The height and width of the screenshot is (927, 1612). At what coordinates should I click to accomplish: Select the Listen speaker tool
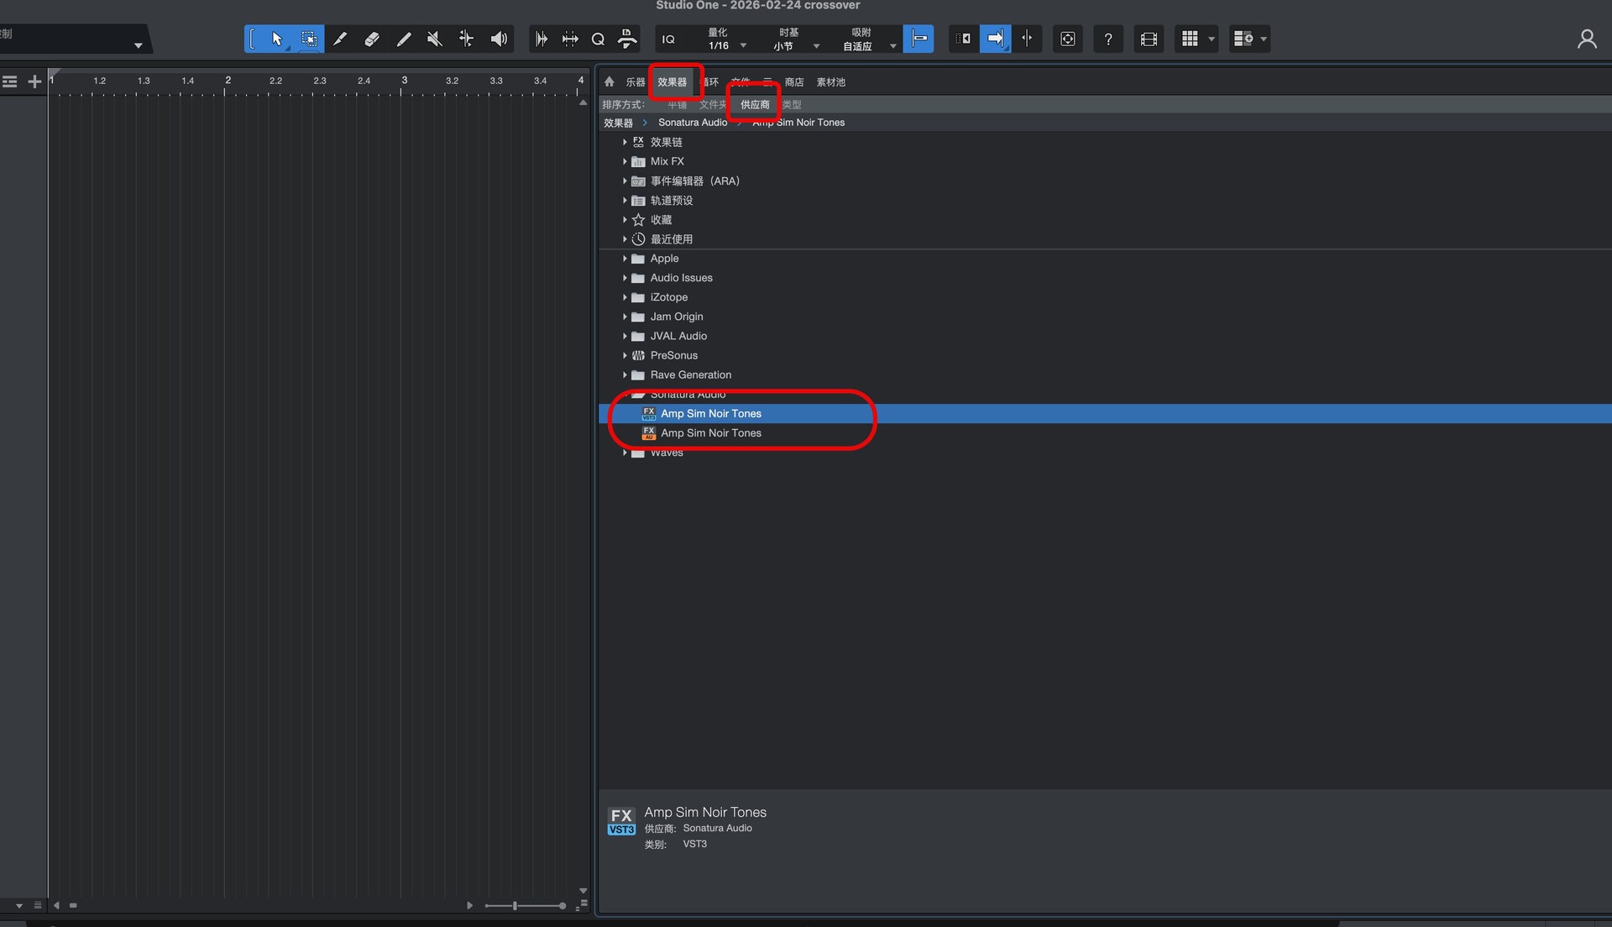499,39
